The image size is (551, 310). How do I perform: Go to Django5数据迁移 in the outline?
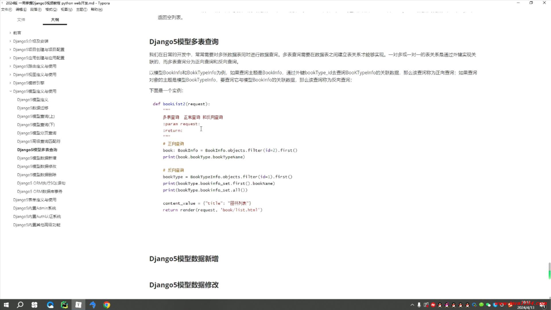coord(33,108)
